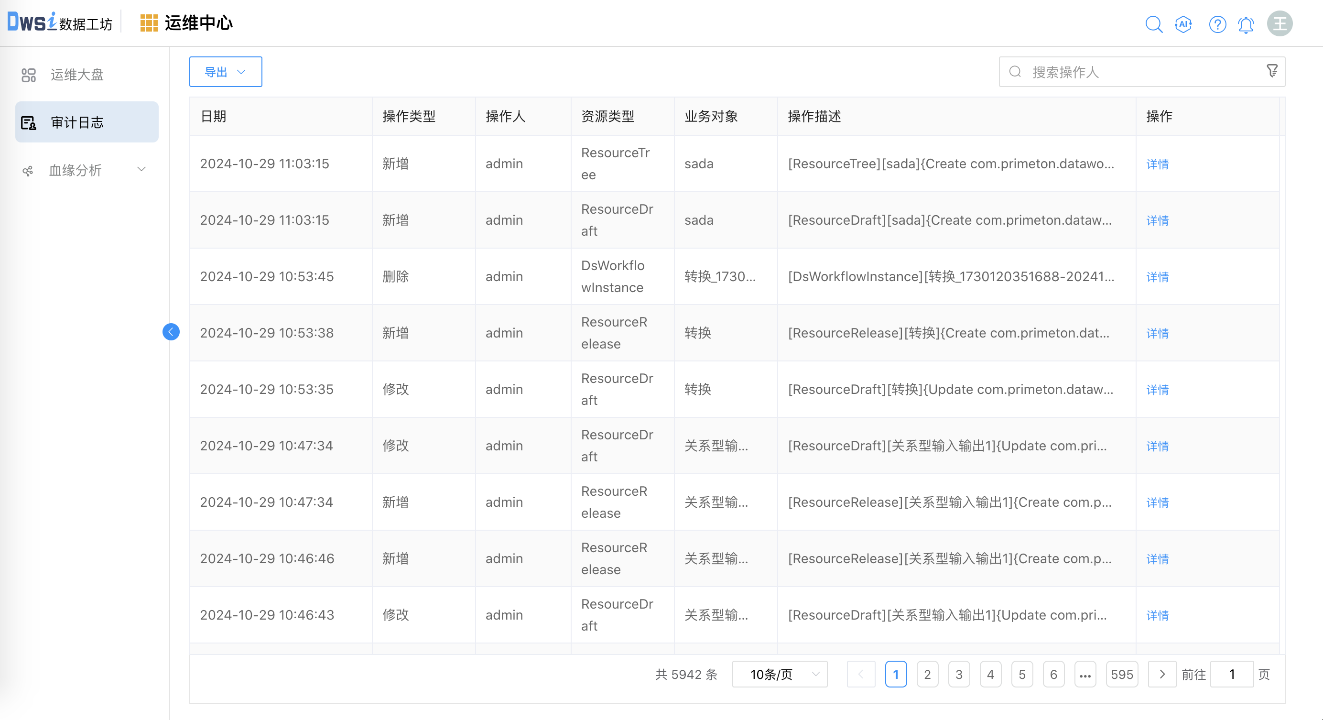This screenshot has width=1323, height=720.
Task: Select 审计日志 in the sidebar
Action: click(x=87, y=122)
